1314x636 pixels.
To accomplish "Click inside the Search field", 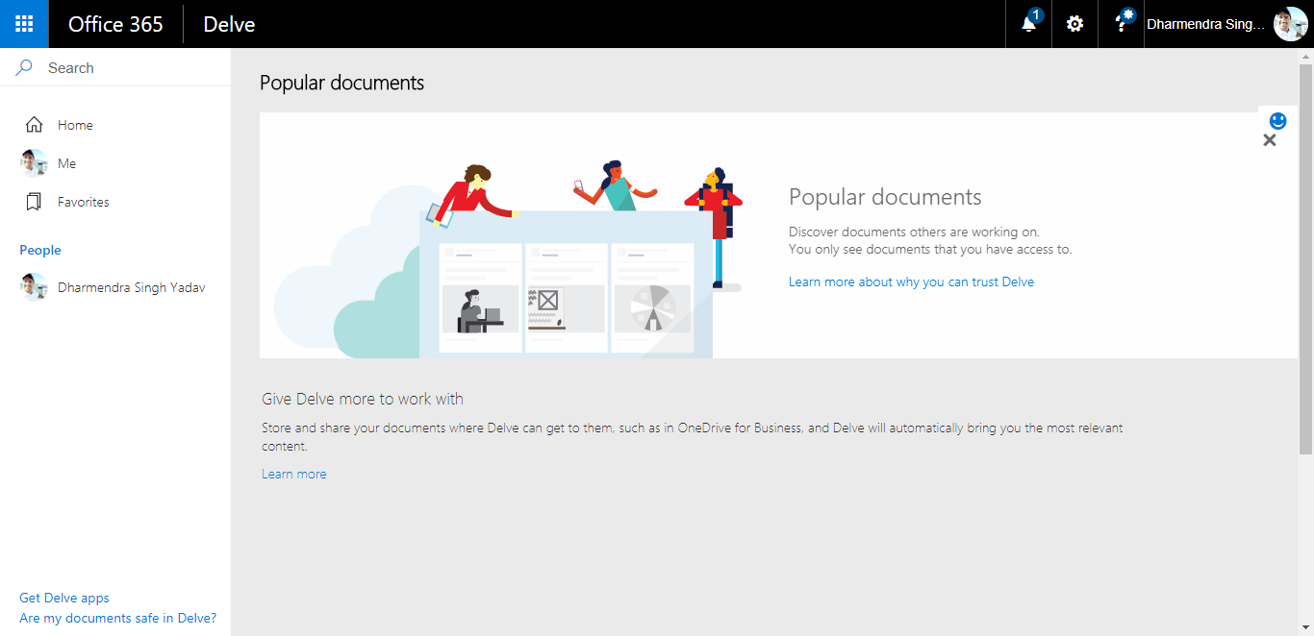I will (x=115, y=68).
